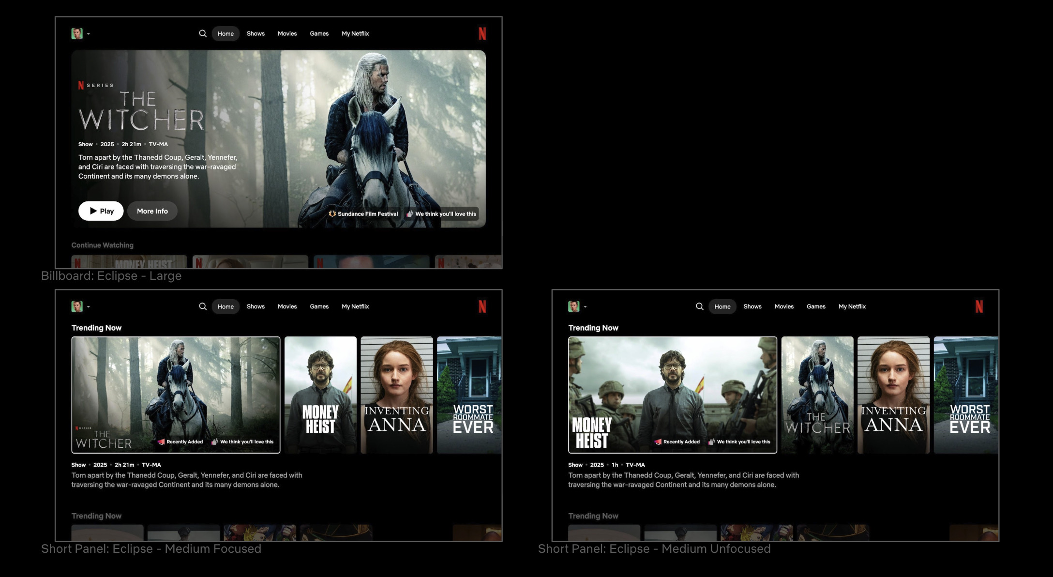
Task: Open Games tab in Billboard Large mockup
Action: (319, 33)
